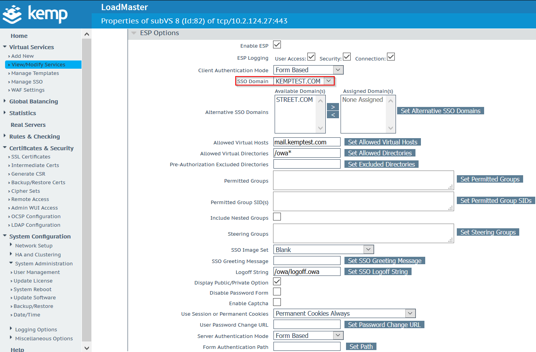The height and width of the screenshot is (352, 536).
Task: Enable Include Nested Groups checkbox
Action: [x=277, y=217]
